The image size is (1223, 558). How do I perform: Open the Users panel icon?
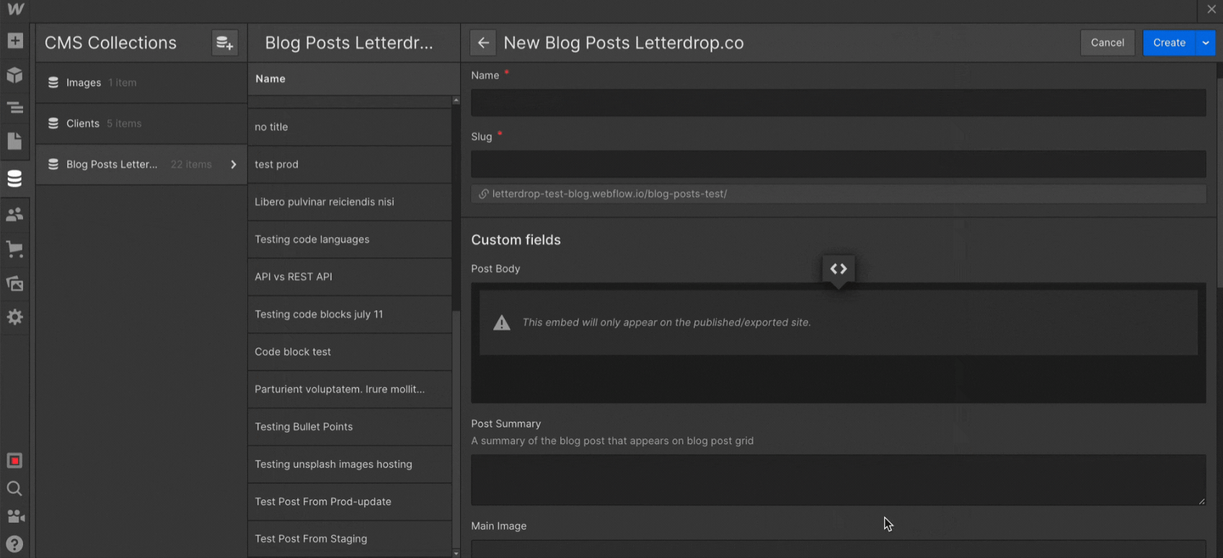(14, 214)
